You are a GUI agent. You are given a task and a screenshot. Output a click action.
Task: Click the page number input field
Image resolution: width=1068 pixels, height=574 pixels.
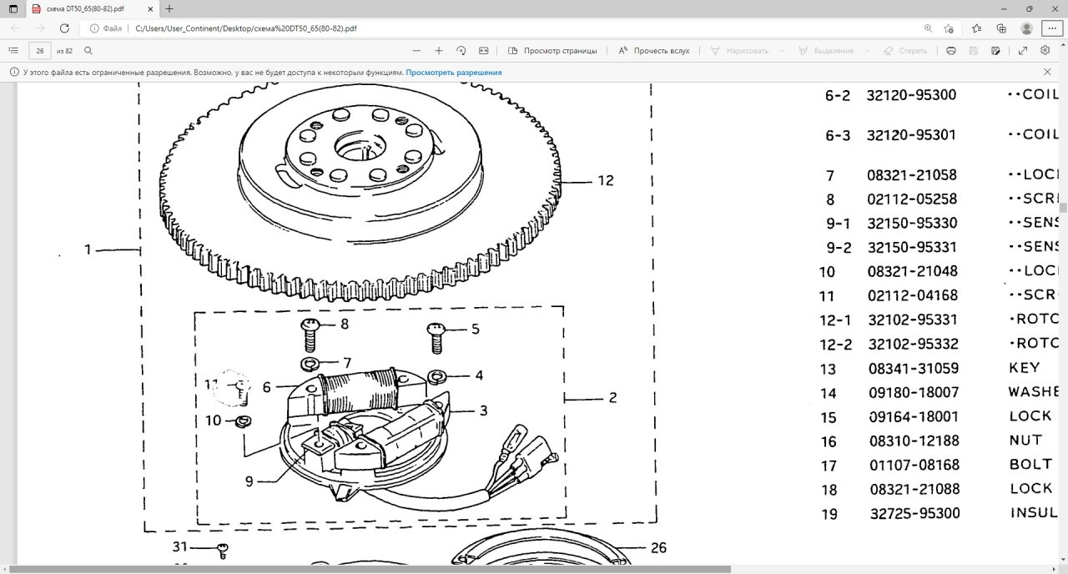[39, 51]
